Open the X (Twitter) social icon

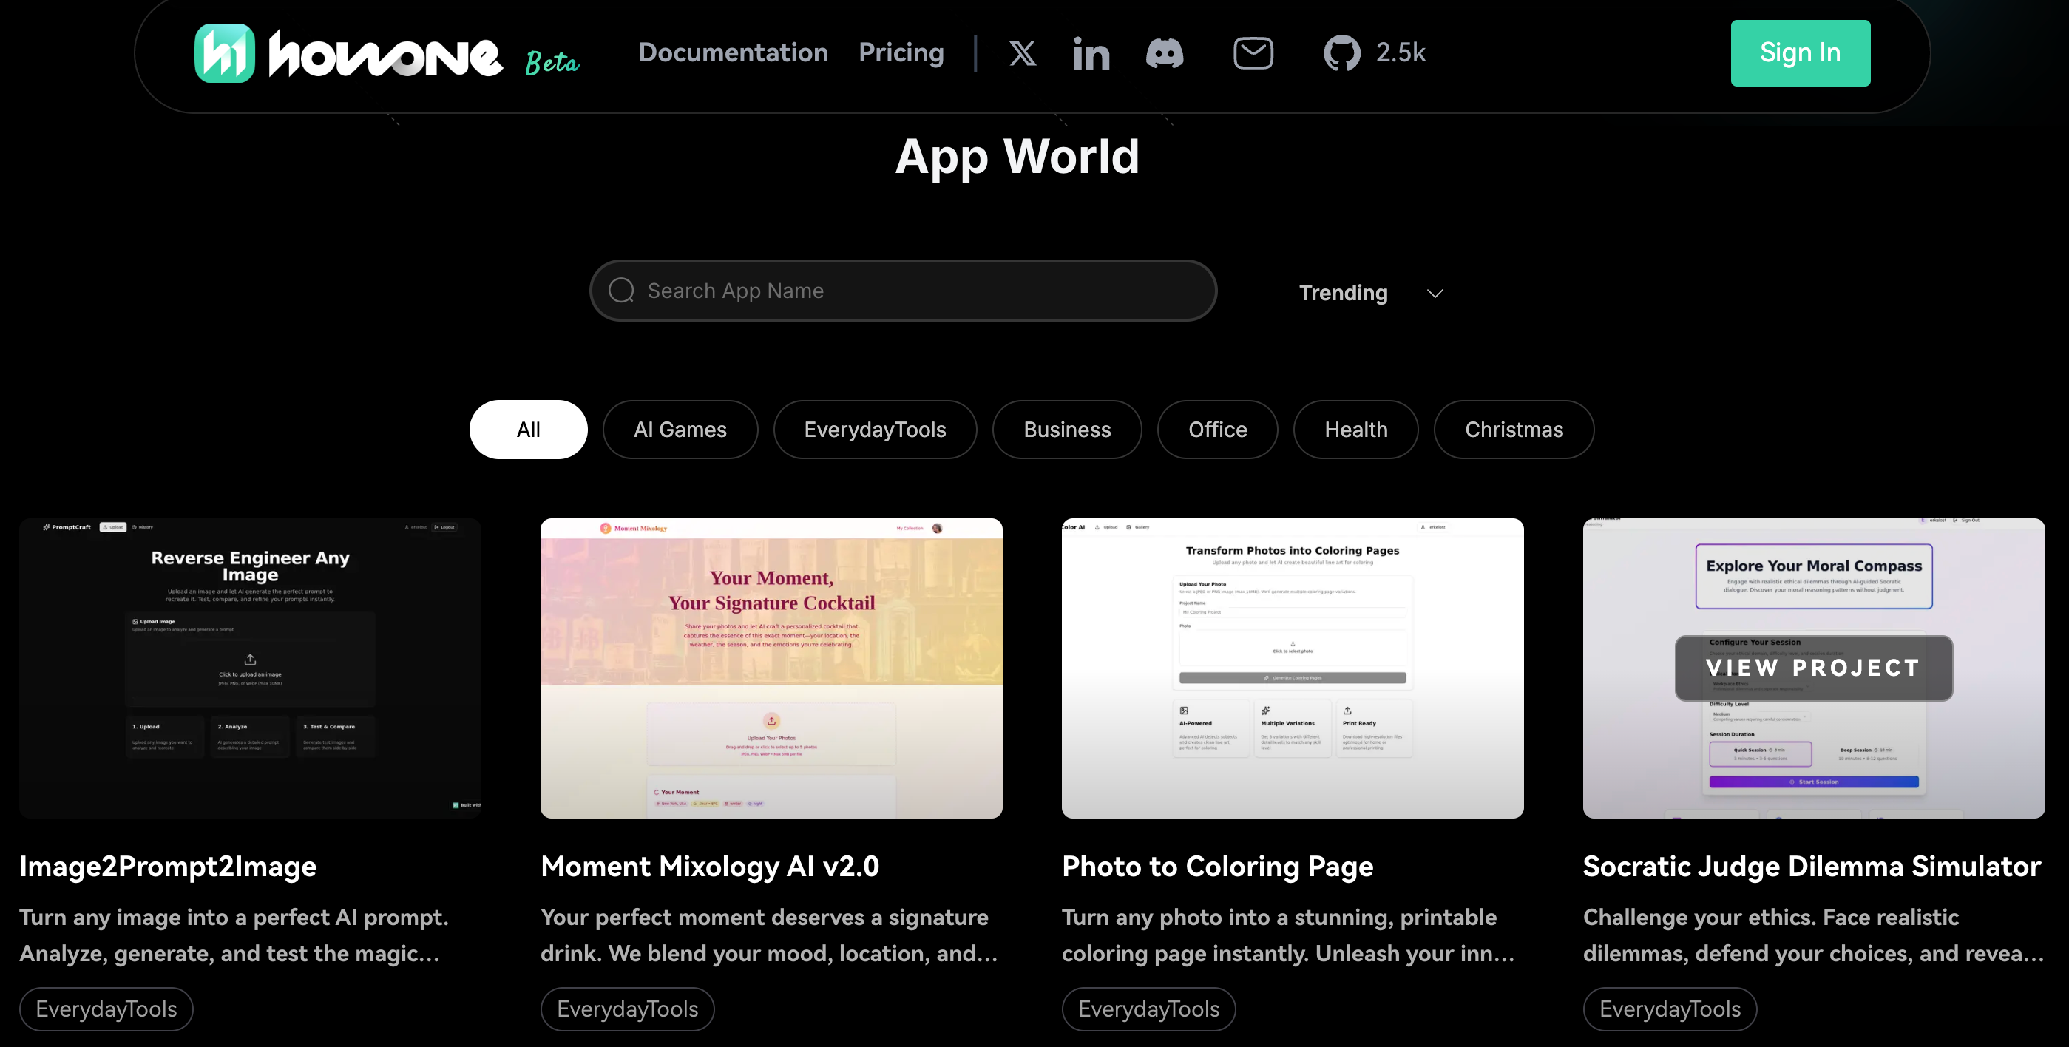coord(1022,54)
